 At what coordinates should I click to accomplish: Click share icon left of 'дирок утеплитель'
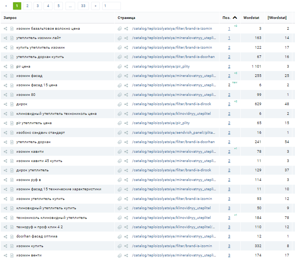click(6, 170)
